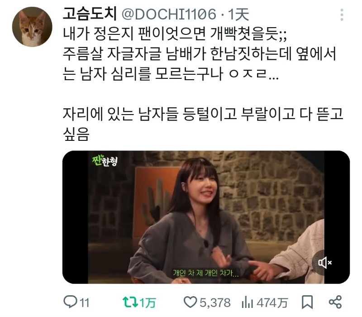This screenshot has height=317, width=362.
Task: Click the 짠한형 logo in video
Action: 105,161
